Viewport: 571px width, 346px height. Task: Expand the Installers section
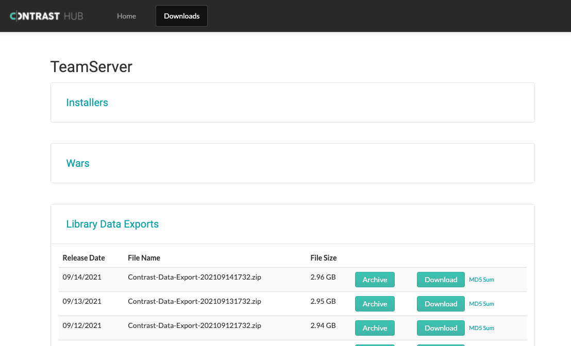pyautogui.click(x=87, y=102)
